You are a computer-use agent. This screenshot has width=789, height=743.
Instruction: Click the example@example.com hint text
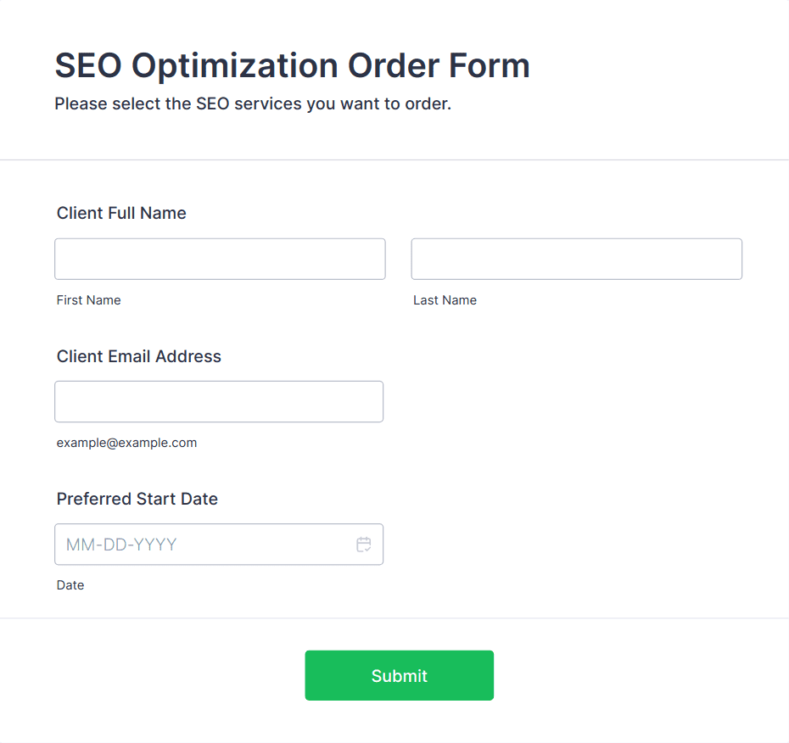(x=126, y=443)
